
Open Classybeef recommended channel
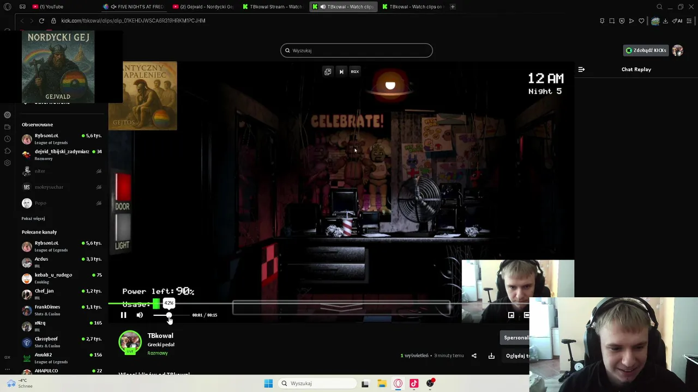[x=62, y=342]
